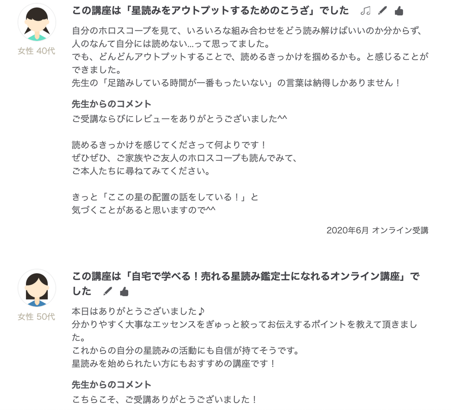Viewport: 451px width, 410px height.
Task: Click the teacher reply ご受講ならびにレビューをありがとうございました
Action: point(179,119)
